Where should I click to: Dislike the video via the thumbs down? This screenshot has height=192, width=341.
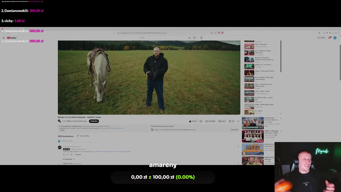[201, 121]
